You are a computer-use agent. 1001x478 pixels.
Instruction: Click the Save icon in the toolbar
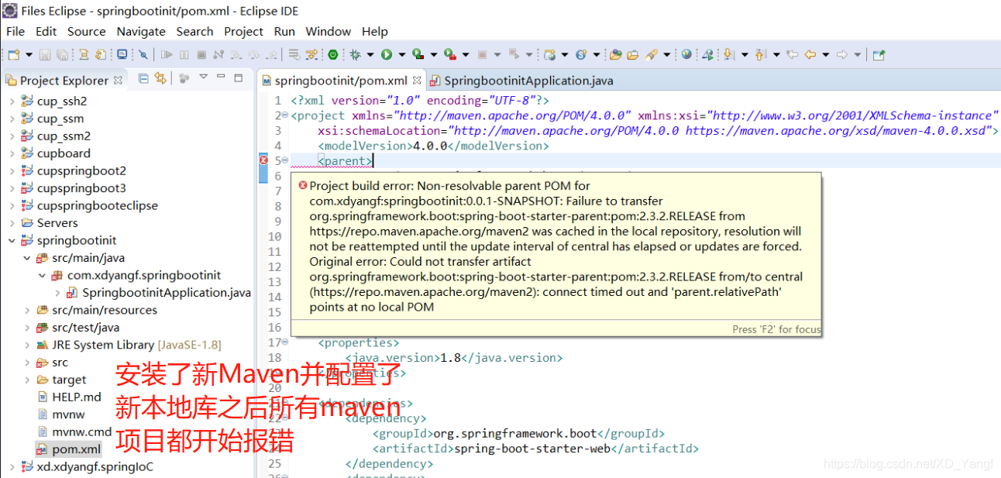(45, 55)
